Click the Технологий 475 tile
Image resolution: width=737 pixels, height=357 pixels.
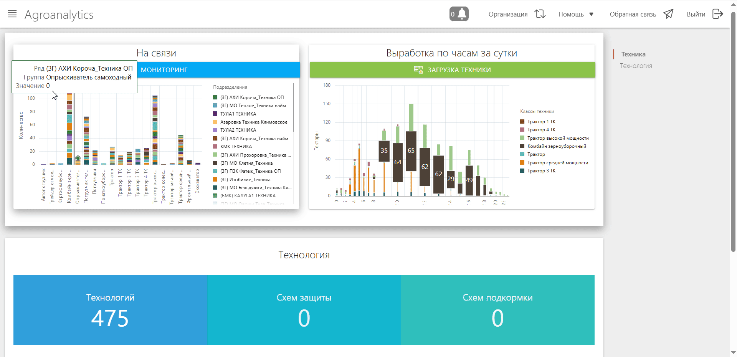pos(110,310)
